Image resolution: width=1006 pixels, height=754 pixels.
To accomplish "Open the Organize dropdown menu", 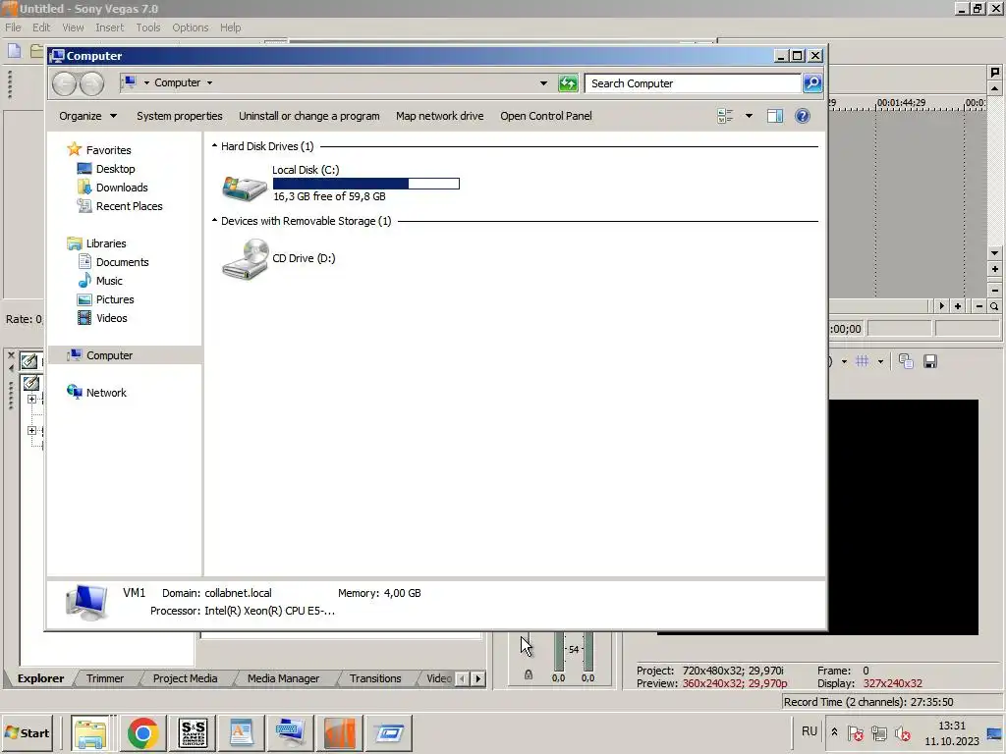I will coord(87,116).
